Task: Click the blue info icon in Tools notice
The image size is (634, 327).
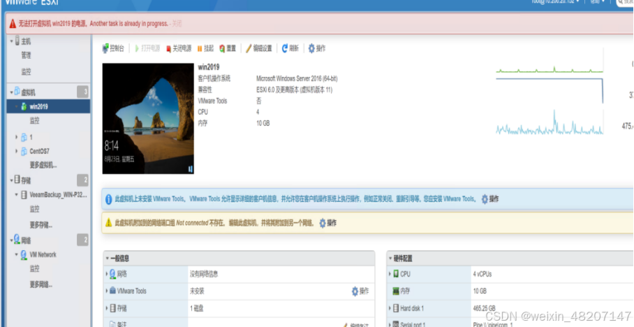Action: point(109,199)
